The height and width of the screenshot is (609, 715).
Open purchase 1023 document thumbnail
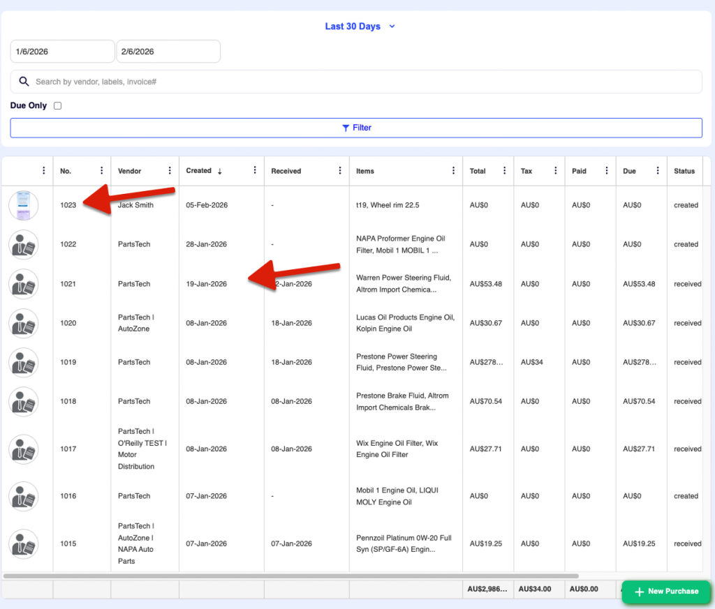[24, 205]
